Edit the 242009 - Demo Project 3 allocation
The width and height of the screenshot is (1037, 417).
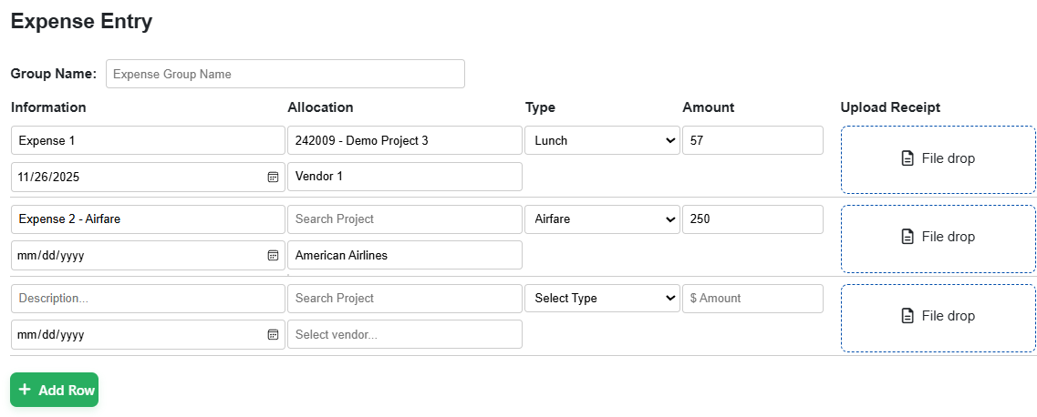(405, 140)
